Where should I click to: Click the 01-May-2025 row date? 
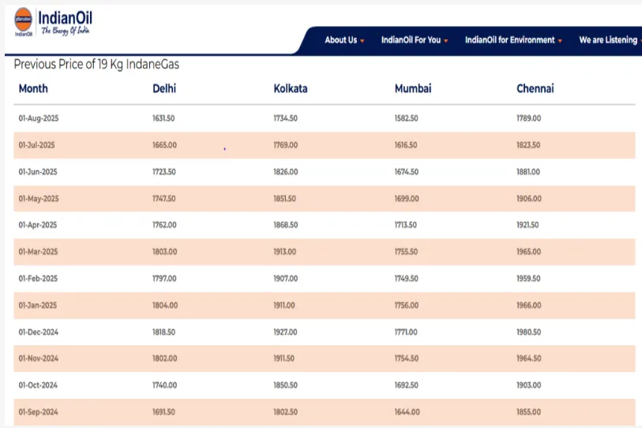[x=39, y=199]
